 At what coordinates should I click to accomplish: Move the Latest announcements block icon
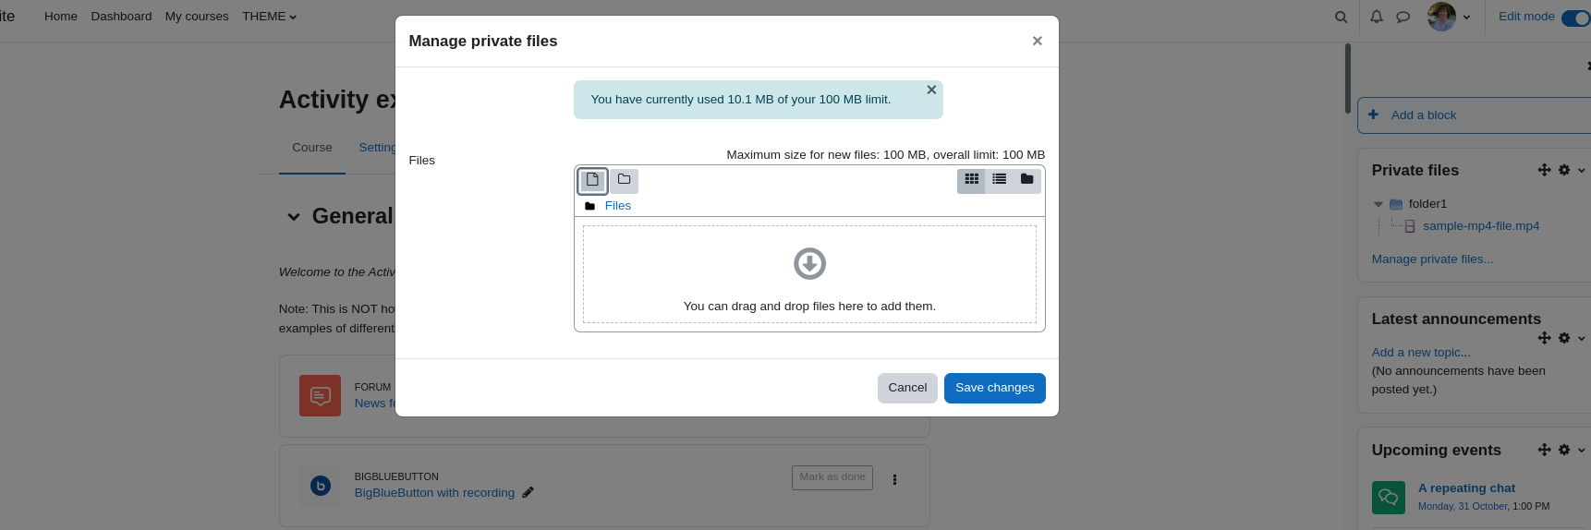coord(1544,338)
